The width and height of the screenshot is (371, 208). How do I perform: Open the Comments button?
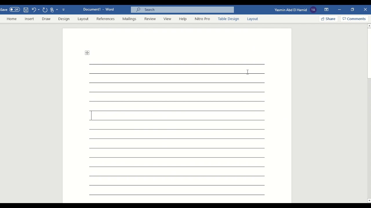pyautogui.click(x=354, y=19)
